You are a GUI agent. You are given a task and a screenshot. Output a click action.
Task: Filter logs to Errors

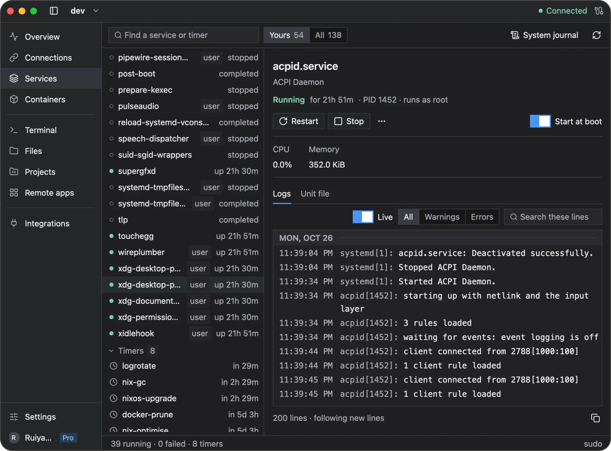482,217
